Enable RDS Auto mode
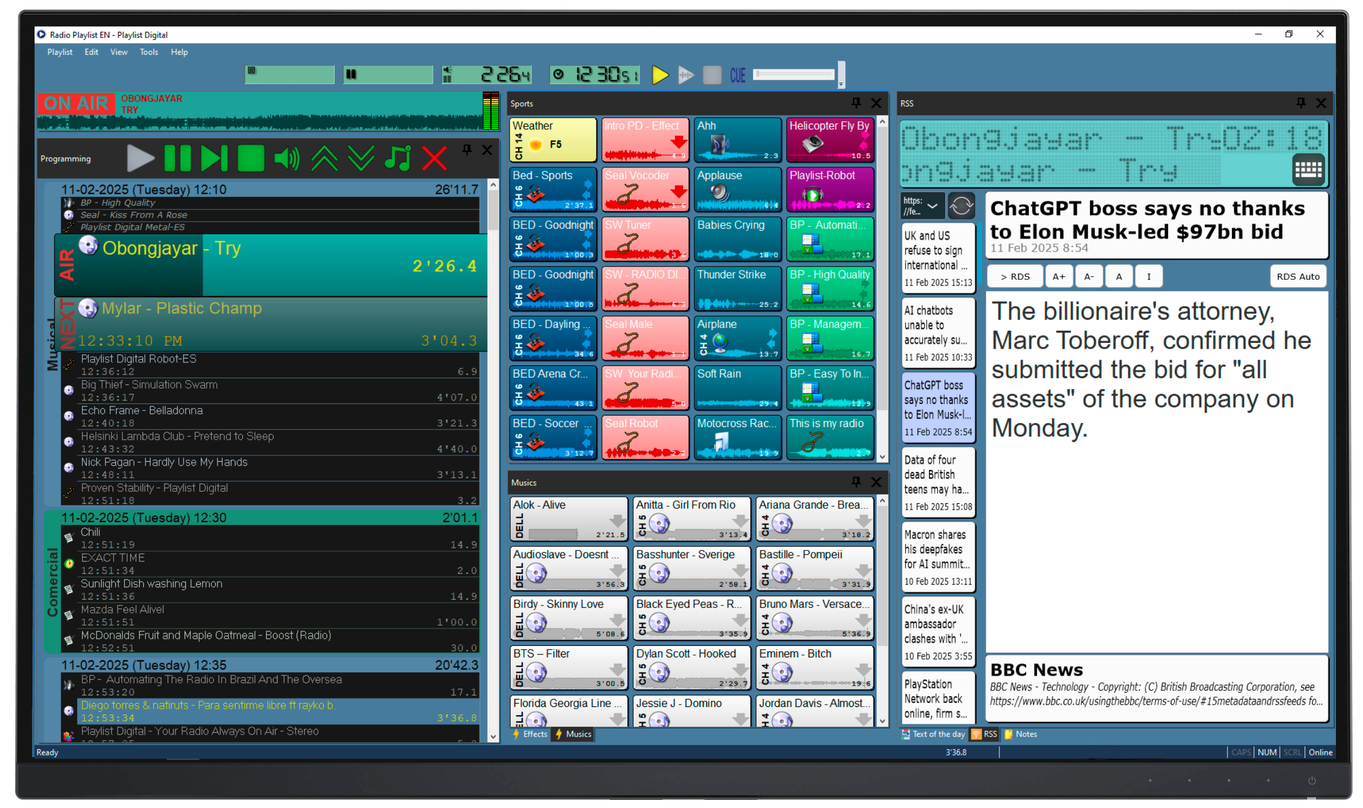This screenshot has height=808, width=1363. tap(1298, 276)
